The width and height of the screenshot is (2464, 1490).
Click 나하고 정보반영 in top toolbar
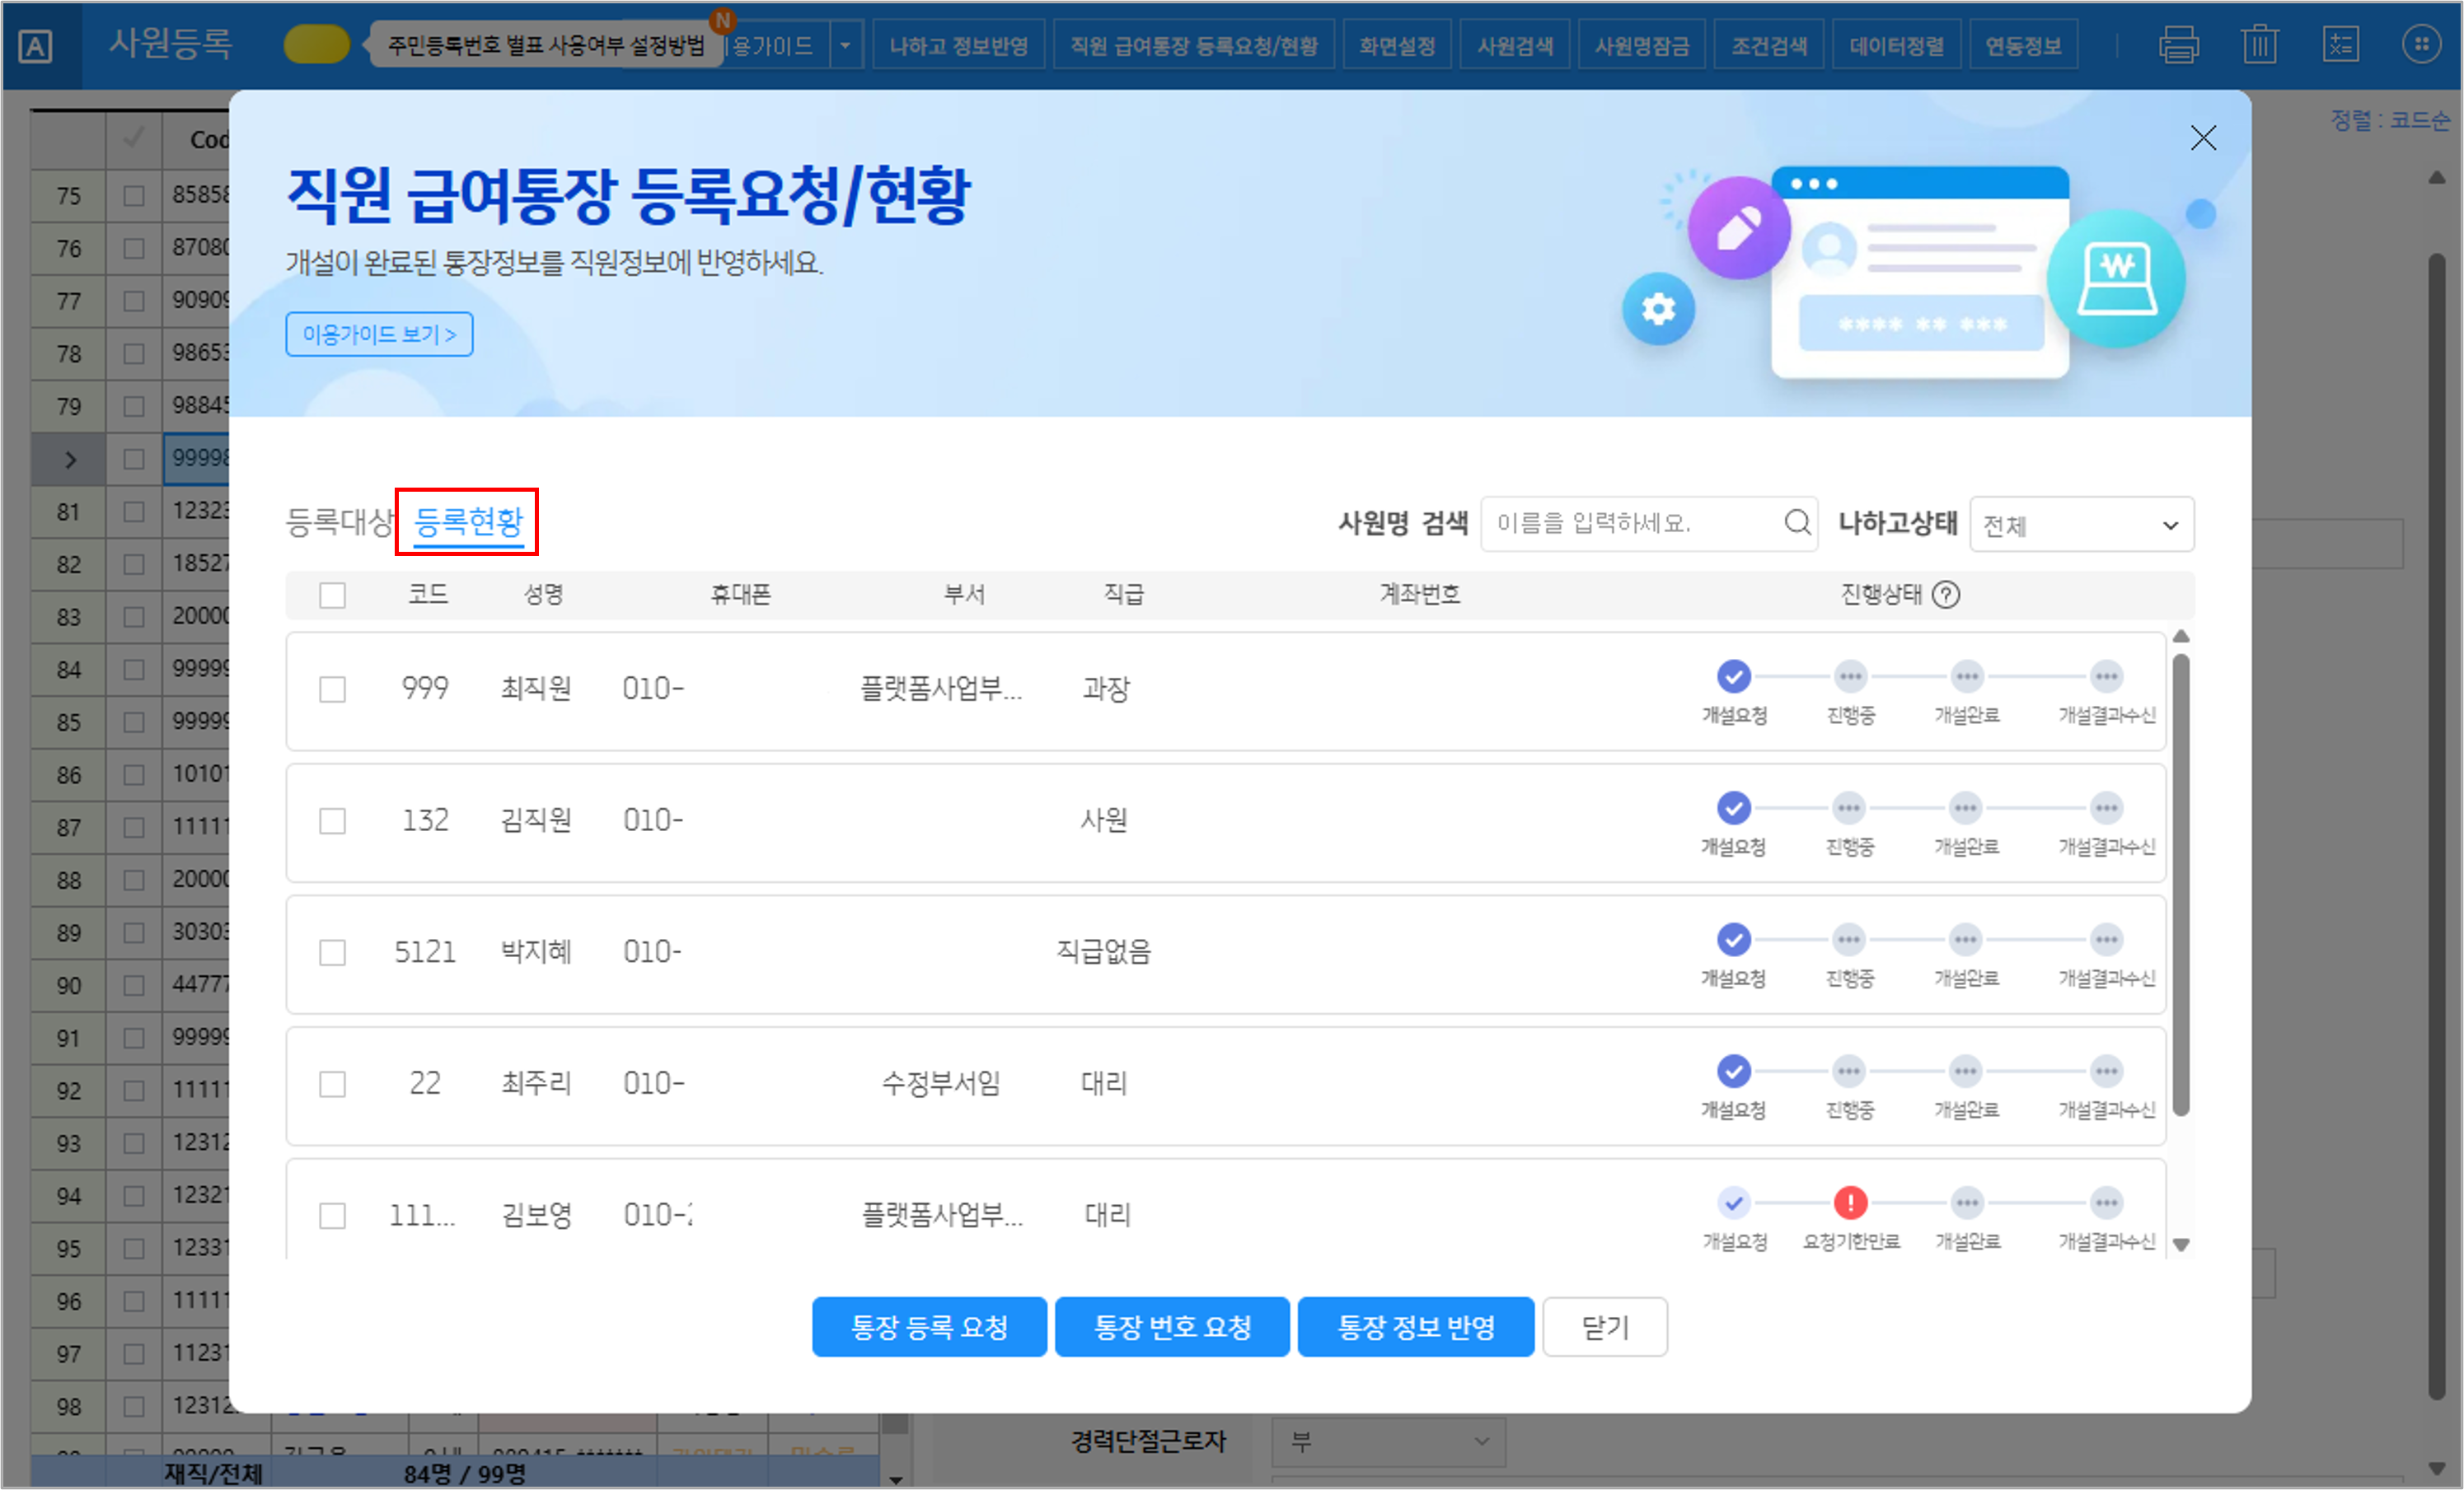[958, 46]
